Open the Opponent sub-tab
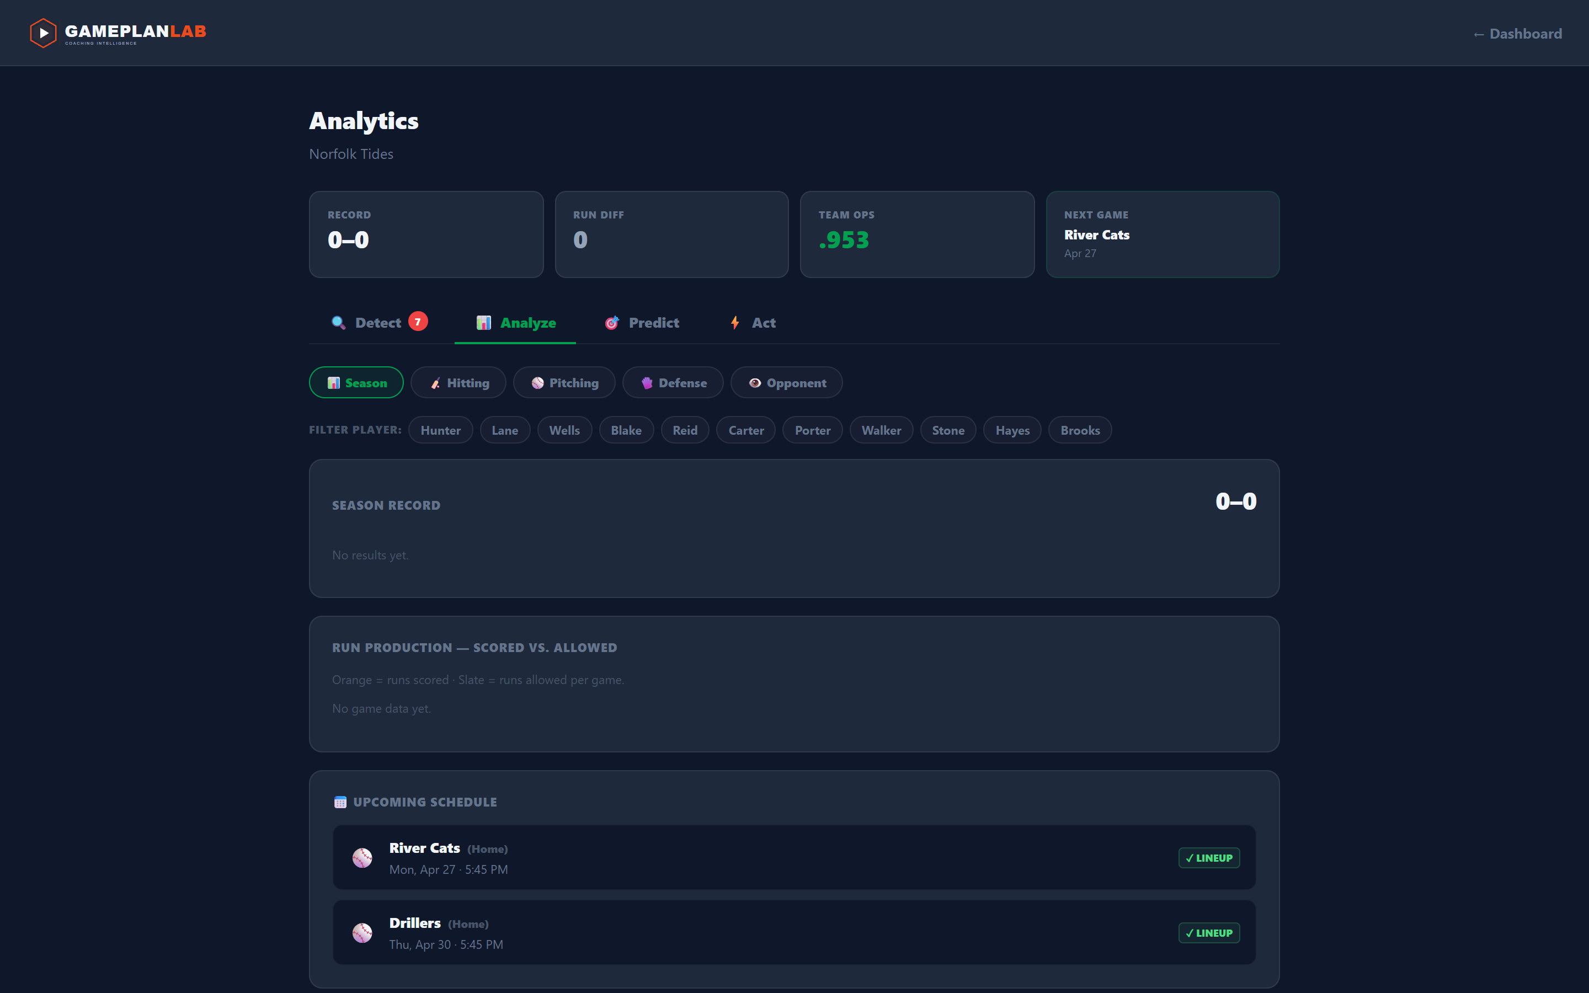Viewport: 1589px width, 993px height. pyautogui.click(x=787, y=383)
